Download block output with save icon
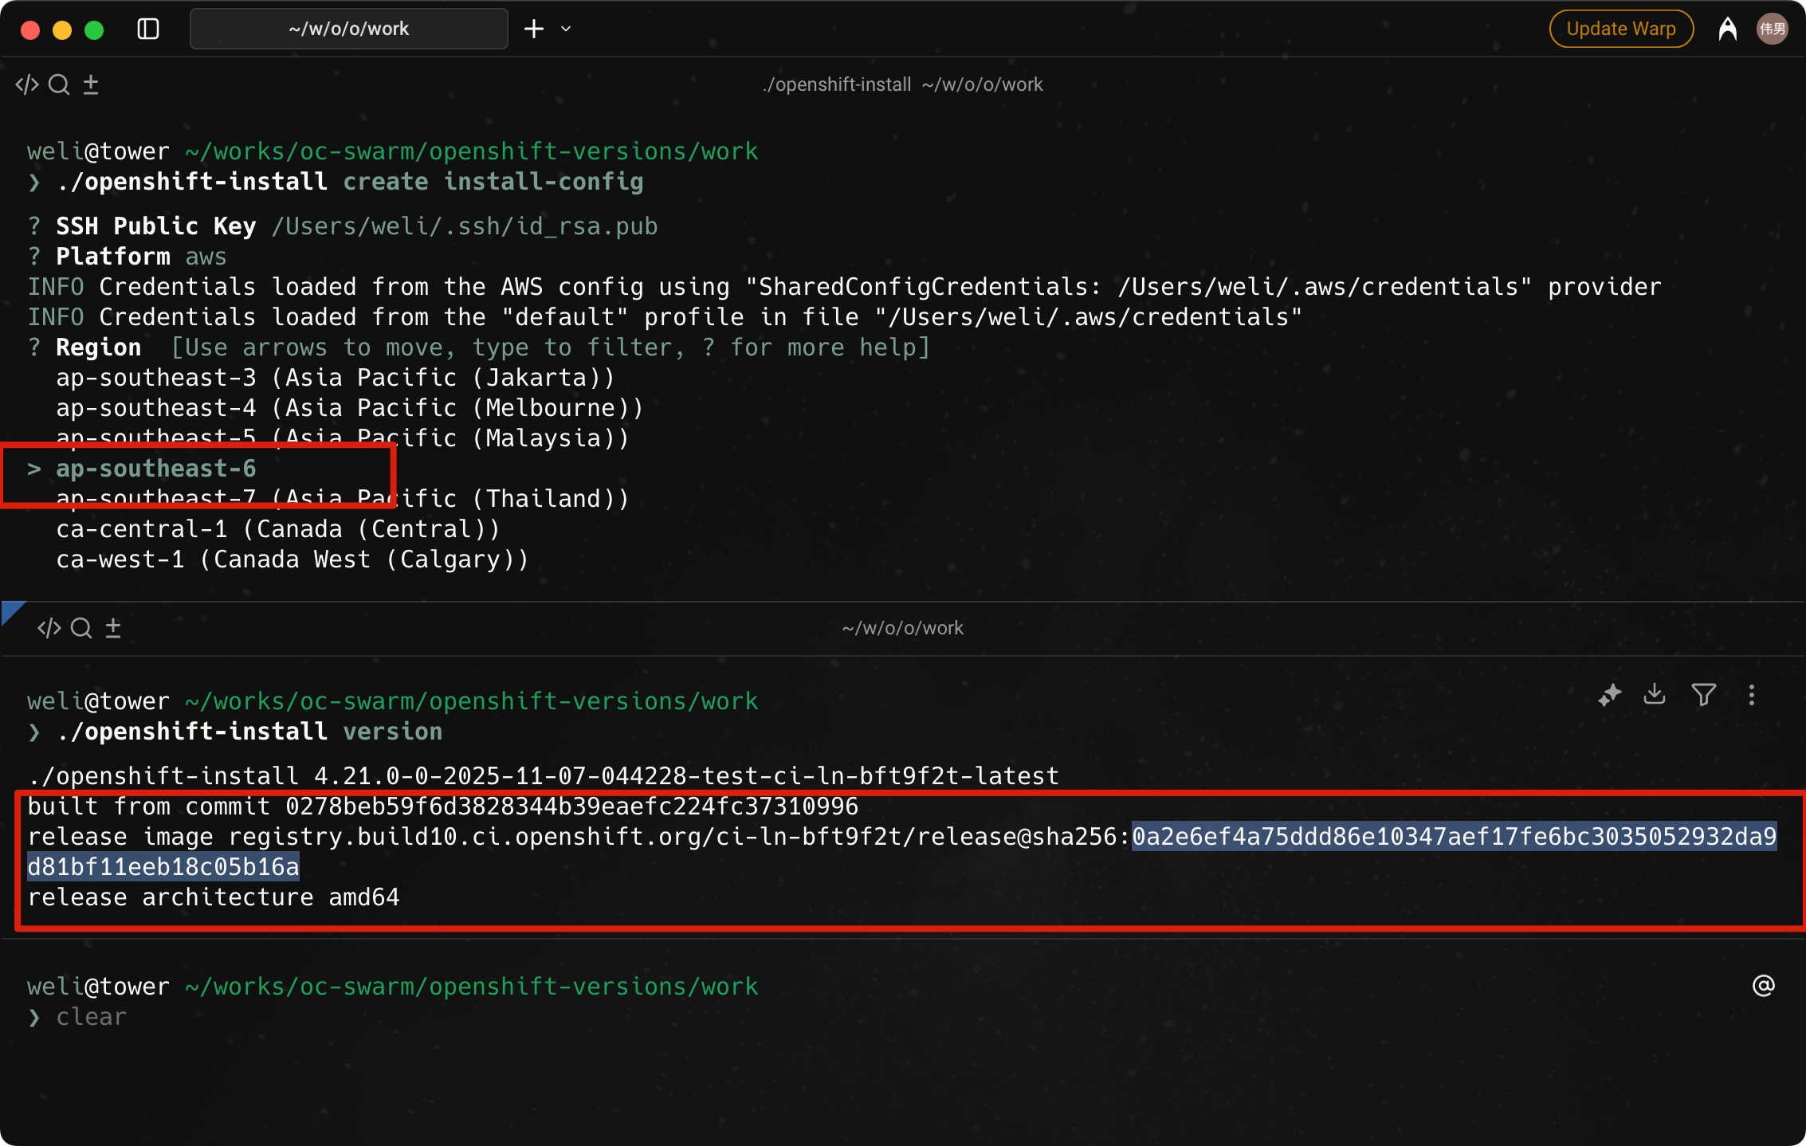 [x=1655, y=695]
